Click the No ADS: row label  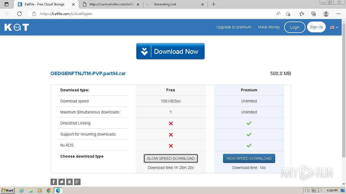(67, 145)
